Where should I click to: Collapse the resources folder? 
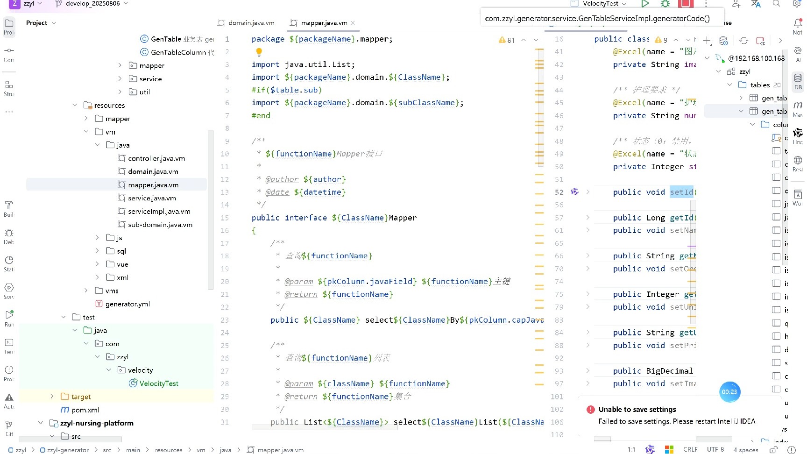(x=75, y=105)
